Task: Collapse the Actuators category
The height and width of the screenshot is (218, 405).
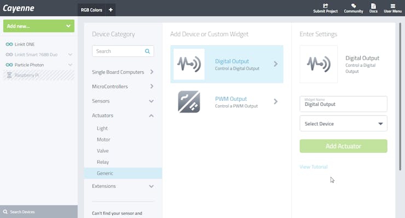Action: tap(151, 116)
